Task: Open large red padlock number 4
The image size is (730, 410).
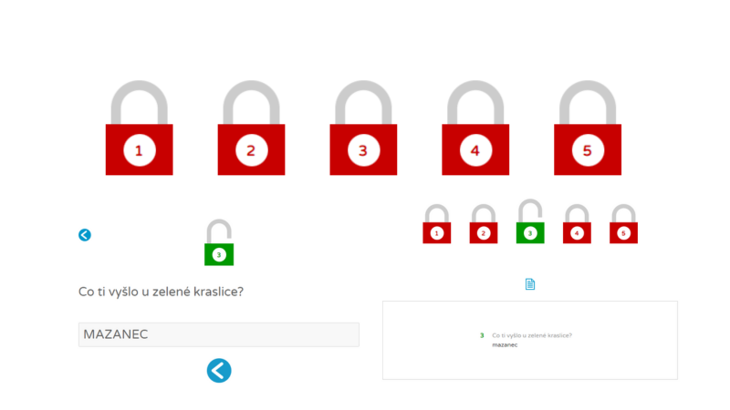Action: point(475,128)
